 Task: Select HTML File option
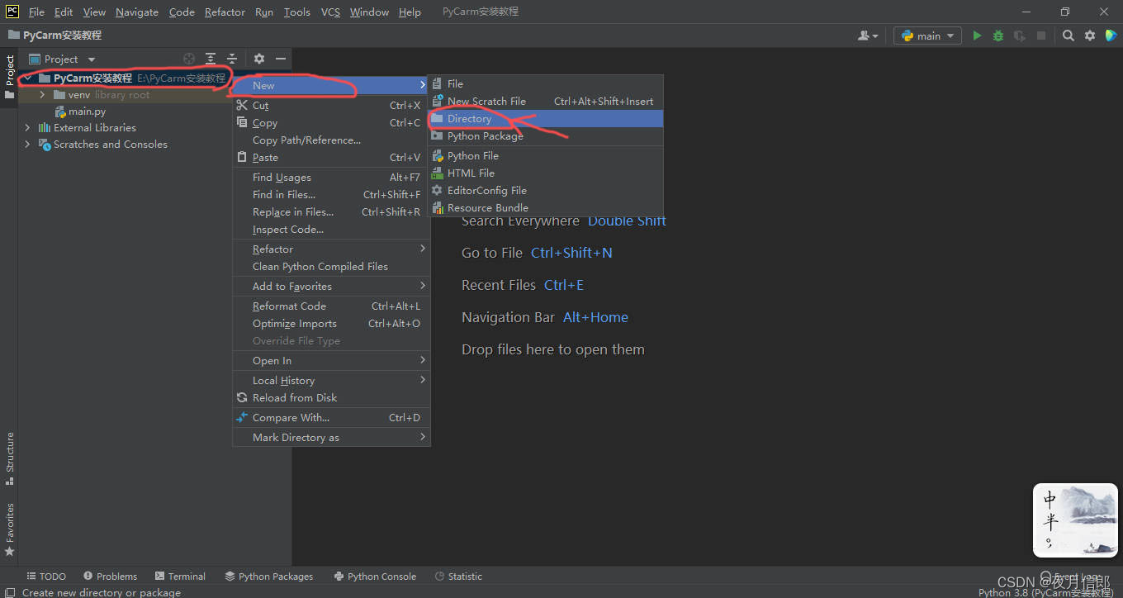pos(546,173)
